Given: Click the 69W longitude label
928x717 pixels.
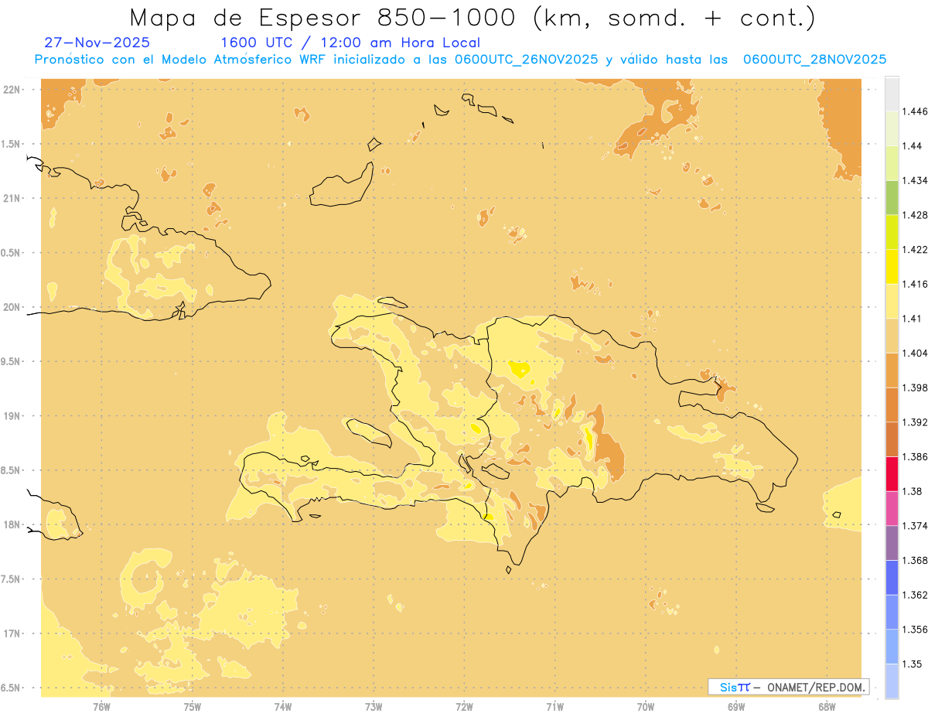Looking at the screenshot, I should 736,706.
